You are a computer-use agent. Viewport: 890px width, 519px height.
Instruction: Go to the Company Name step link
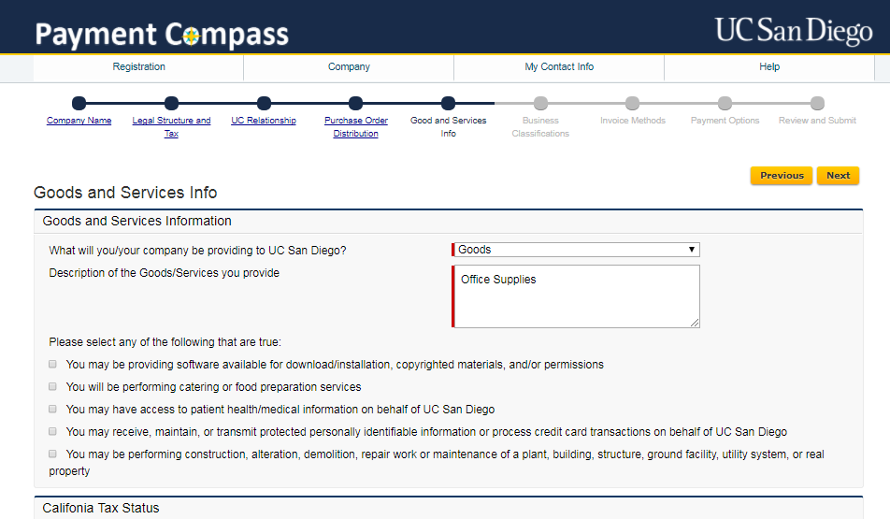[79, 121]
